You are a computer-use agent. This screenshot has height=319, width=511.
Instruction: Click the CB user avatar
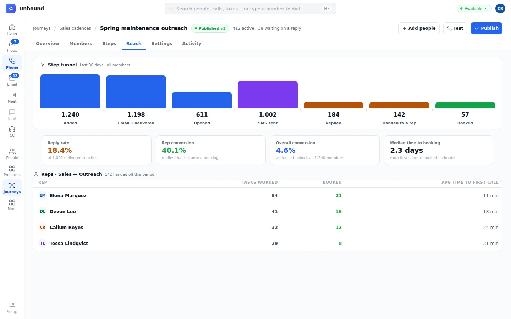[x=500, y=9]
